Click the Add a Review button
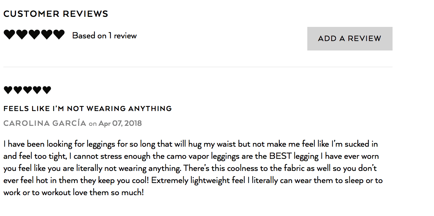This screenshot has width=434, height=216. coord(350,39)
